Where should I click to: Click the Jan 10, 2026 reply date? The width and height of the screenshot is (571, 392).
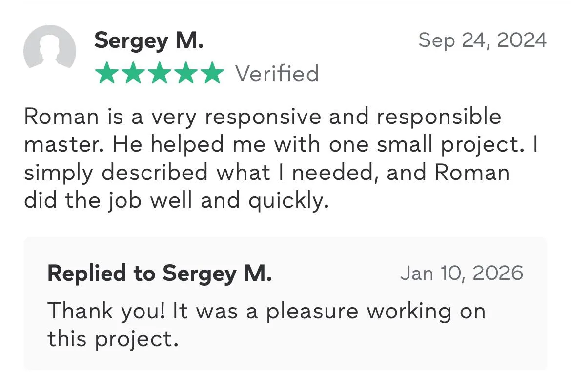pyautogui.click(x=461, y=274)
